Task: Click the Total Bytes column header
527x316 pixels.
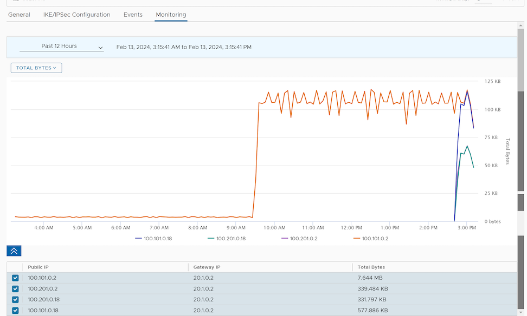Action: coord(370,267)
